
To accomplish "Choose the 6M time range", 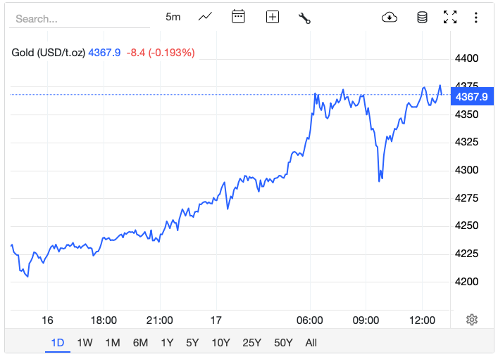I will pyautogui.click(x=140, y=343).
